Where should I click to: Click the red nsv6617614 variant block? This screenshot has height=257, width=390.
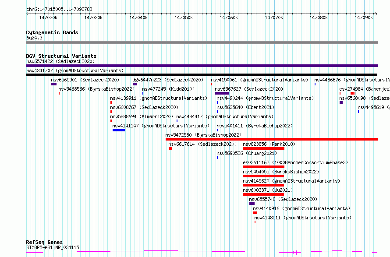[170, 148]
